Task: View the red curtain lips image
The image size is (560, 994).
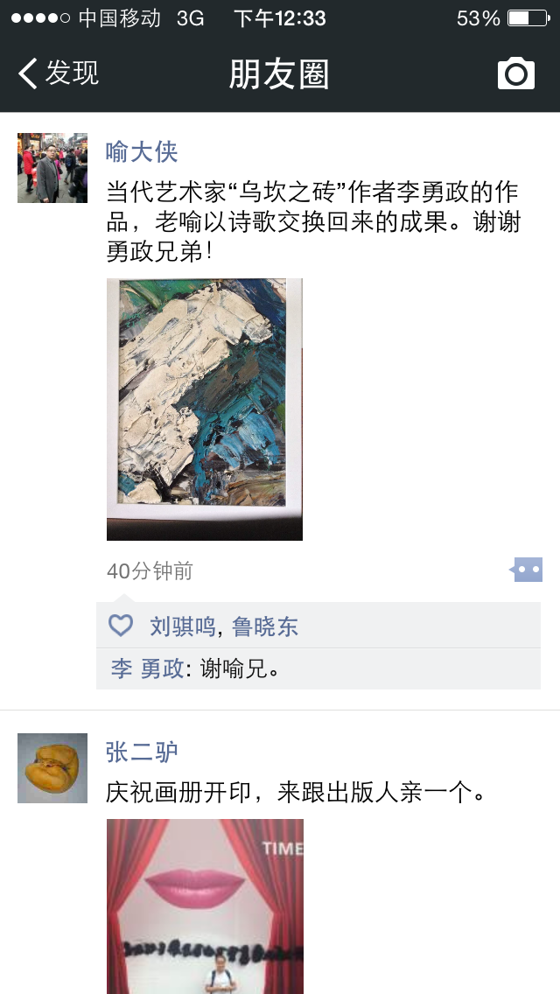Action: 205,906
